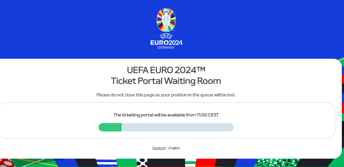Click the solid green block in the footer strip
The height and width of the screenshot is (167, 344).
pos(126,163)
